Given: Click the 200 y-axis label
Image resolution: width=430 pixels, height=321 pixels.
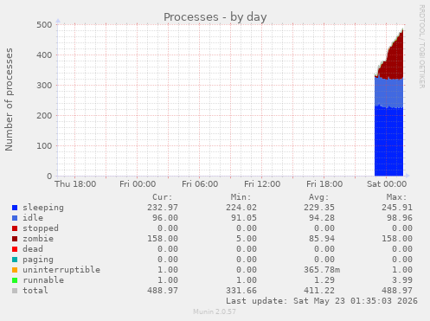Looking at the screenshot, I should pyautogui.click(x=44, y=116).
